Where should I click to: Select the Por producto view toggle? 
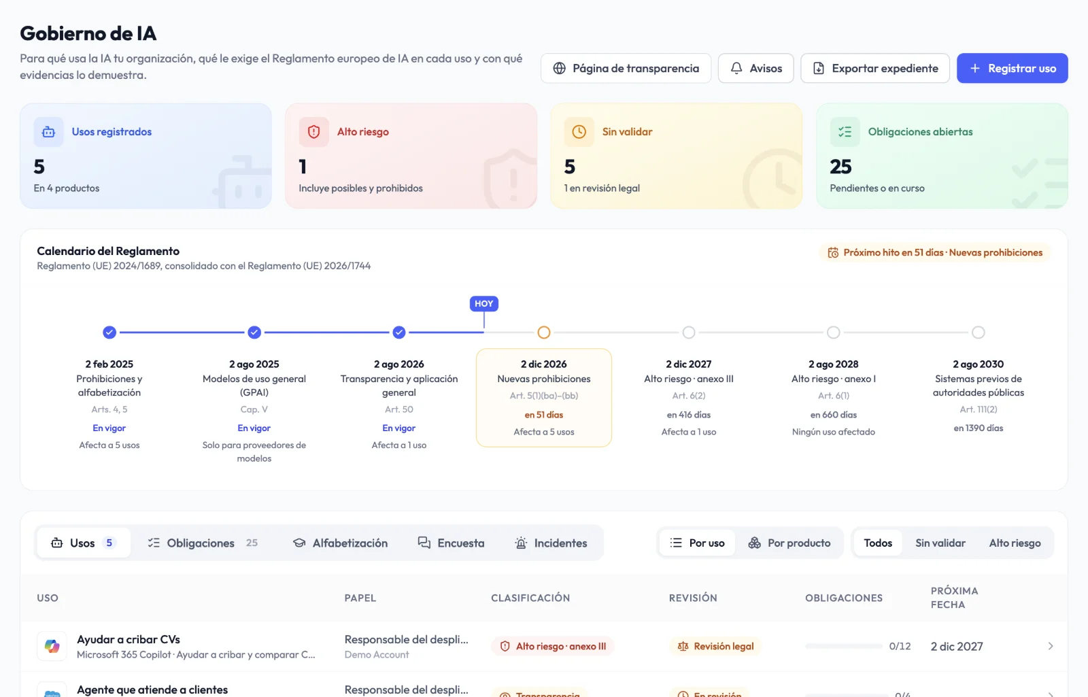(x=789, y=543)
